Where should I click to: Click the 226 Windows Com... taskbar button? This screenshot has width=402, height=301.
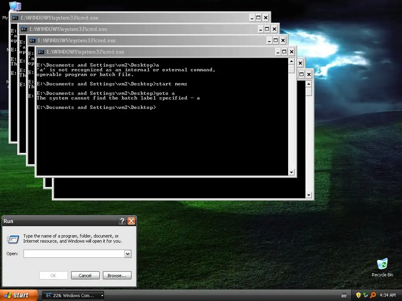pyautogui.click(x=73, y=296)
